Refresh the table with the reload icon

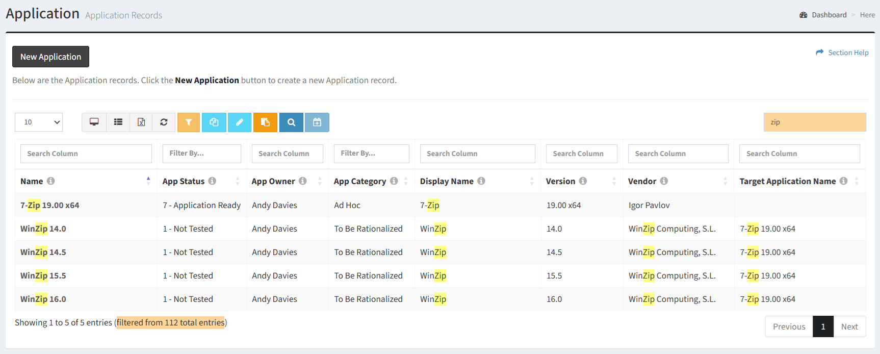(164, 122)
